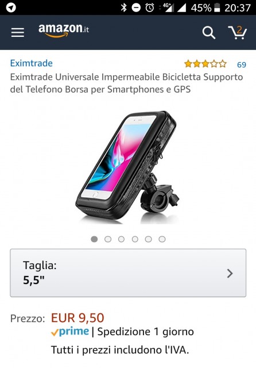This screenshot has width=256, height=368.
Task: Tap the alarm clock status icon
Action: pyautogui.click(x=150, y=7)
